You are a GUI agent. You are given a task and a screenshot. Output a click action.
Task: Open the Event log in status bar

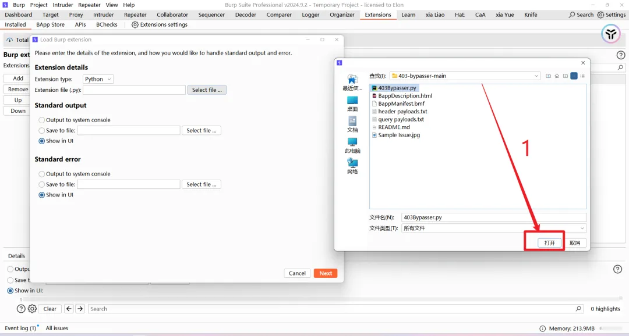[x=20, y=328]
